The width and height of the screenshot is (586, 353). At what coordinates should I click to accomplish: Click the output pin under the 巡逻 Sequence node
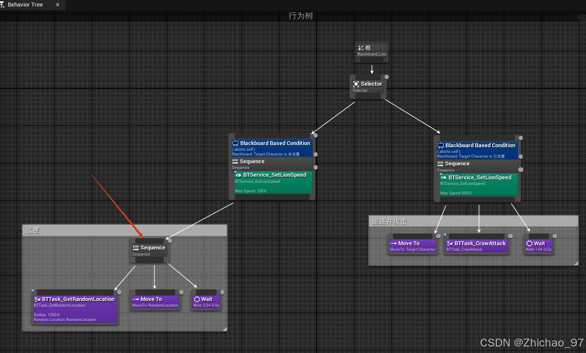coord(150,260)
